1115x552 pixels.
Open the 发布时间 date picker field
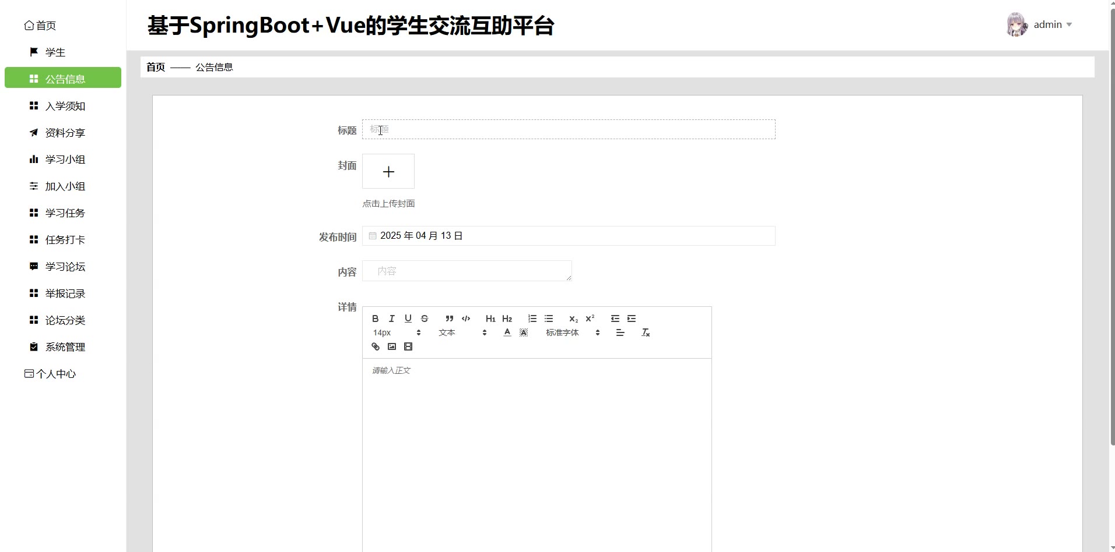(x=569, y=236)
